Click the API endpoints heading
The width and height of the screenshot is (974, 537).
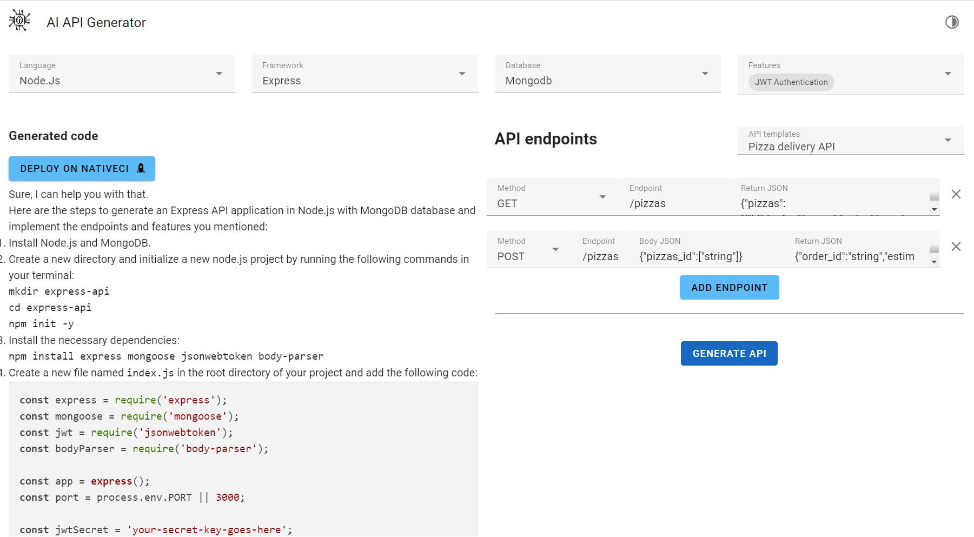tap(546, 139)
